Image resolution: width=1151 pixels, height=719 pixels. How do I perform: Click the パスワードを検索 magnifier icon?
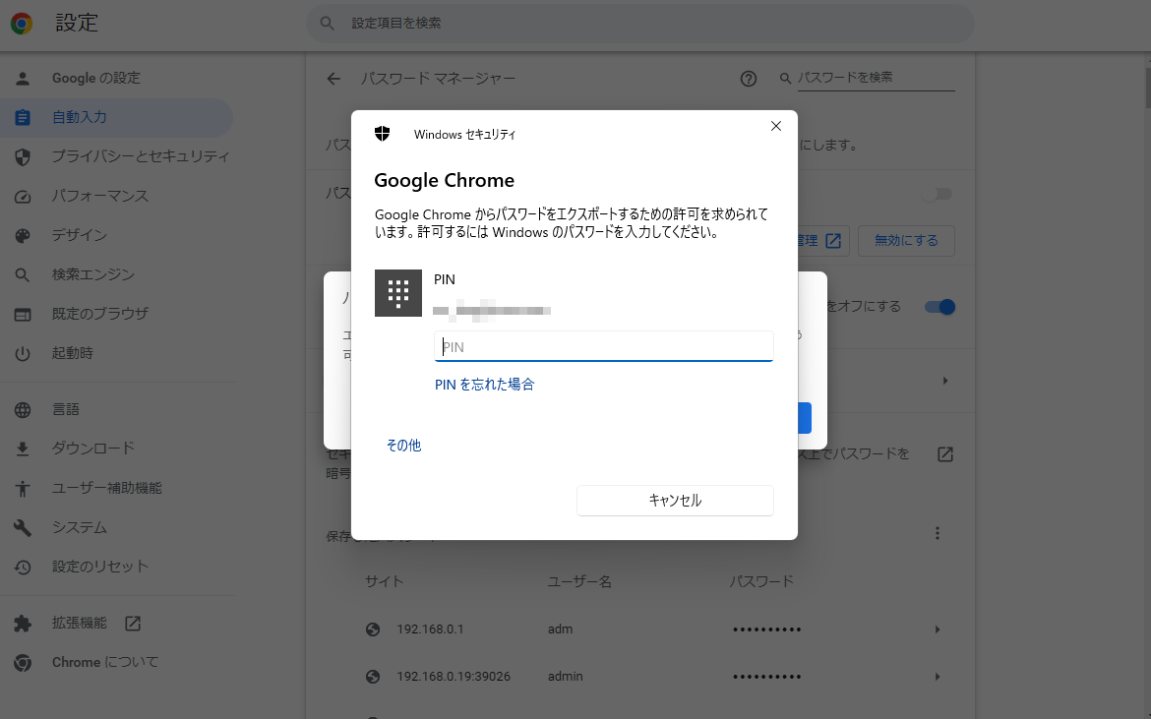coord(785,78)
